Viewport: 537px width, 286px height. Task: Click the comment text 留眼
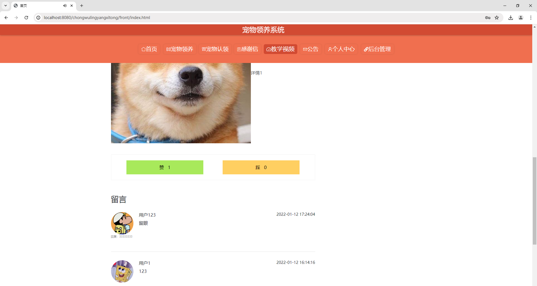pos(143,223)
